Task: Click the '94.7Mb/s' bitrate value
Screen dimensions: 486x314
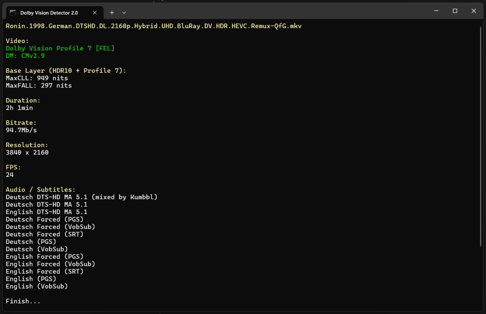Action: (21, 130)
